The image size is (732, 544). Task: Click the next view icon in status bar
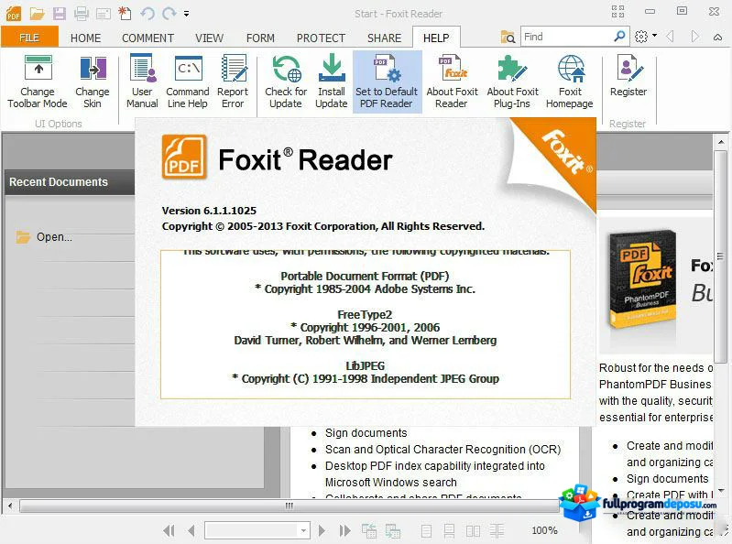pyautogui.click(x=393, y=530)
